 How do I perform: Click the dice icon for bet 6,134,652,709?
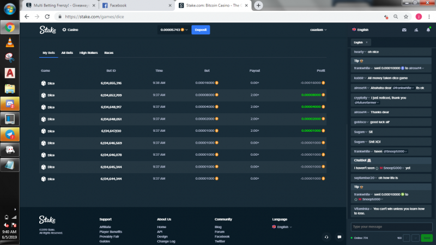[x=44, y=95]
